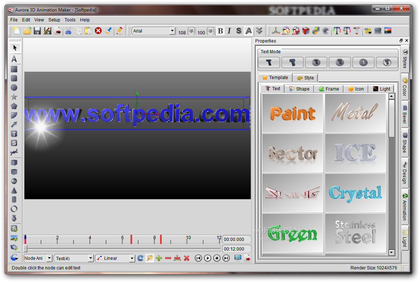The image size is (420, 282).
Task: Select third Text Mode round button
Action: point(316,62)
